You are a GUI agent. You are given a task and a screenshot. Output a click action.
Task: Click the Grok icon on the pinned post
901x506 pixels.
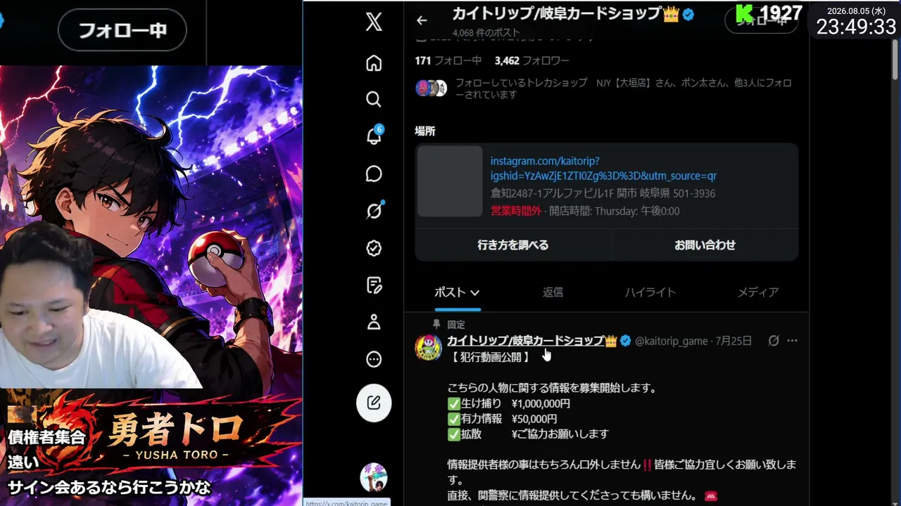774,341
